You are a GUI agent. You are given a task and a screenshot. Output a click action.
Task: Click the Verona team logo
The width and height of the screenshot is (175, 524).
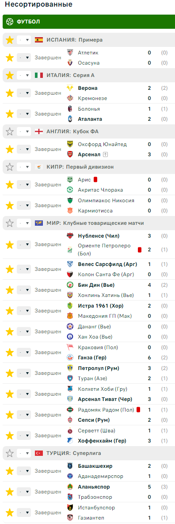point(70,88)
